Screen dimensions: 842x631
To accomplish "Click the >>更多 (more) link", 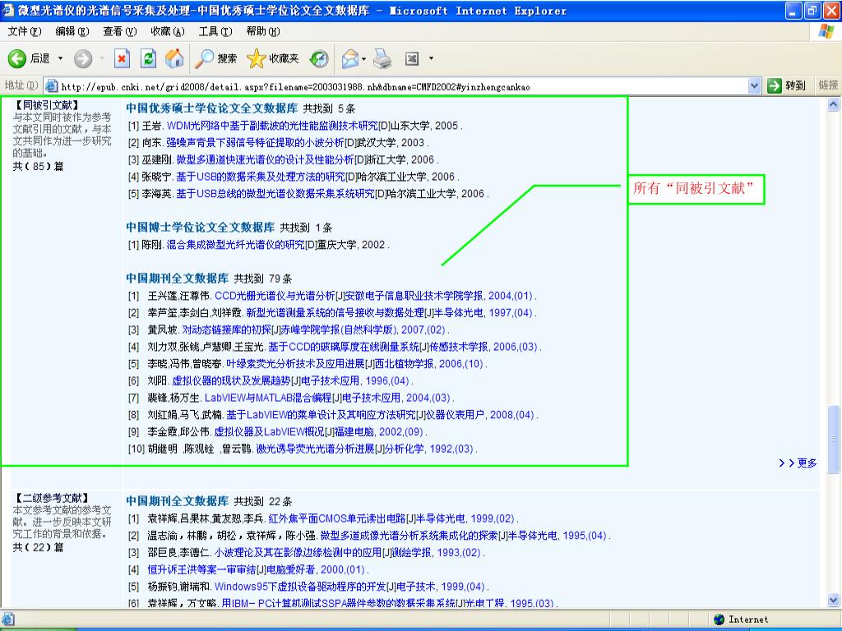I will [x=798, y=463].
